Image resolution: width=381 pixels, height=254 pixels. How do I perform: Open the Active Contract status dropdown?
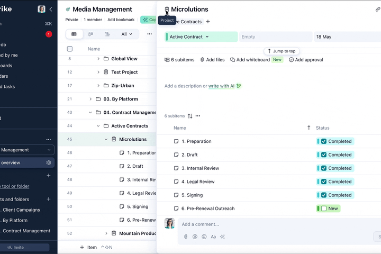(201, 37)
